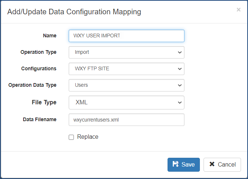This screenshot has height=179, width=248.
Task: Cancel the configuration mapping dialog
Action: pos(222,165)
